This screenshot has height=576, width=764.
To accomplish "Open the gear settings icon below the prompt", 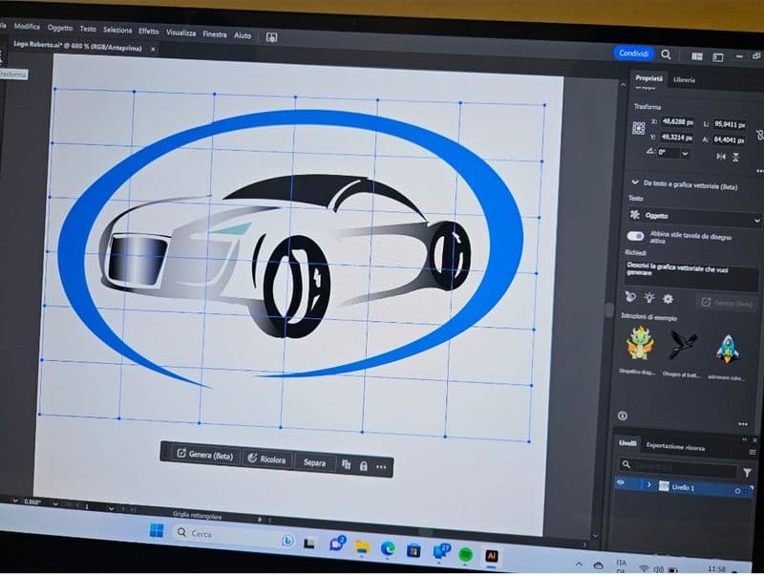I will [x=668, y=299].
